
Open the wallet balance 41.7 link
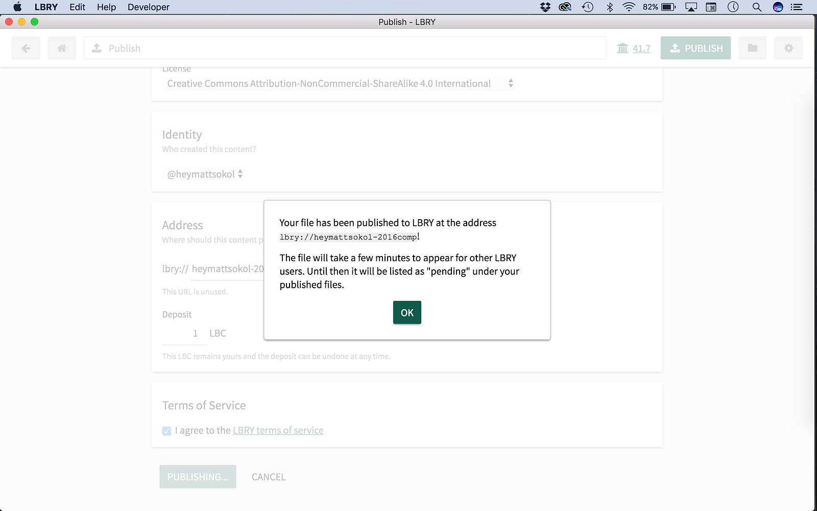point(641,49)
